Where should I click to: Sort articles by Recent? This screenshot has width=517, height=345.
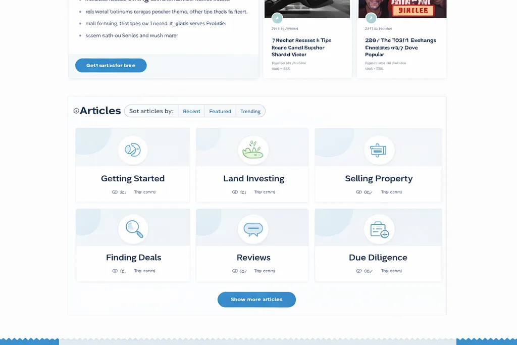point(191,111)
